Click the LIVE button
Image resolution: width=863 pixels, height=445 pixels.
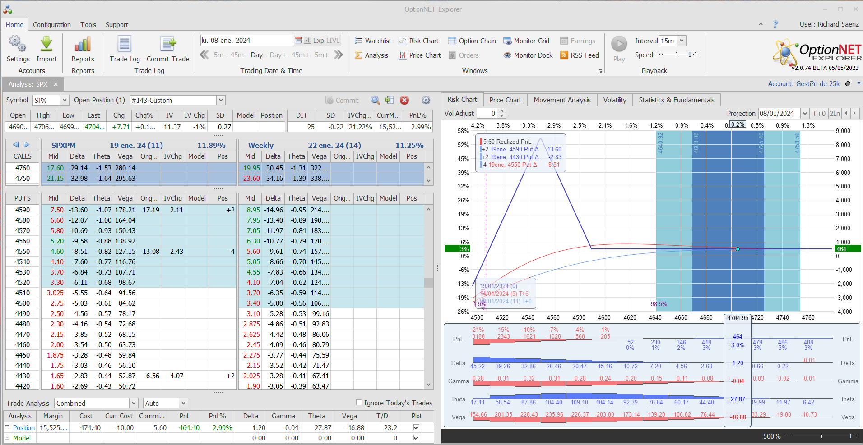coord(333,41)
